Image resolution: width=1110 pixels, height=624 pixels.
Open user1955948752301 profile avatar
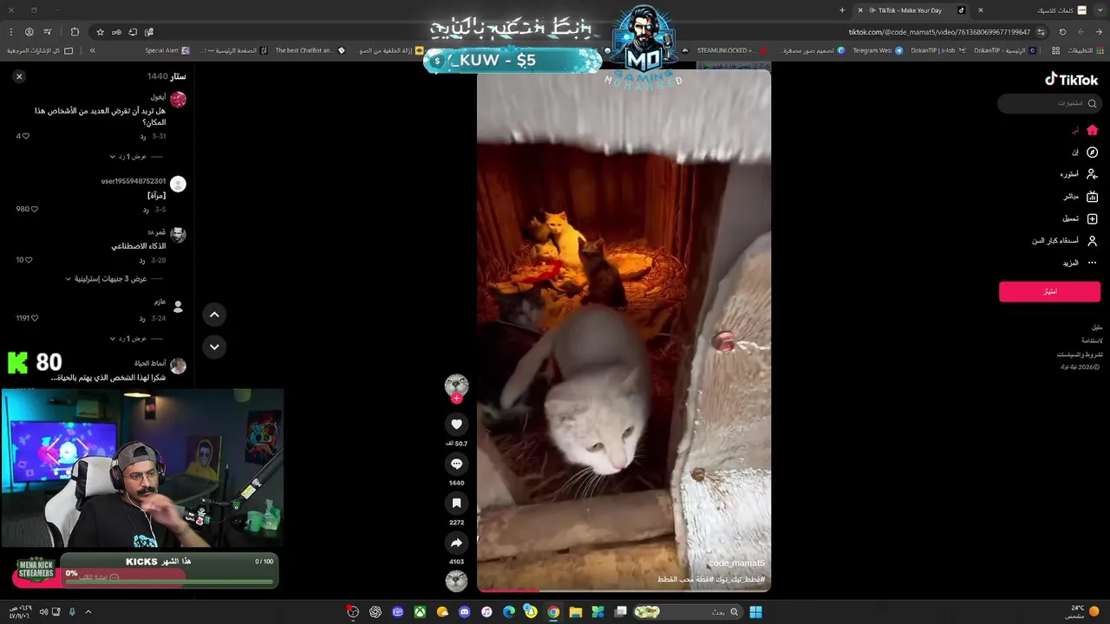[178, 184]
